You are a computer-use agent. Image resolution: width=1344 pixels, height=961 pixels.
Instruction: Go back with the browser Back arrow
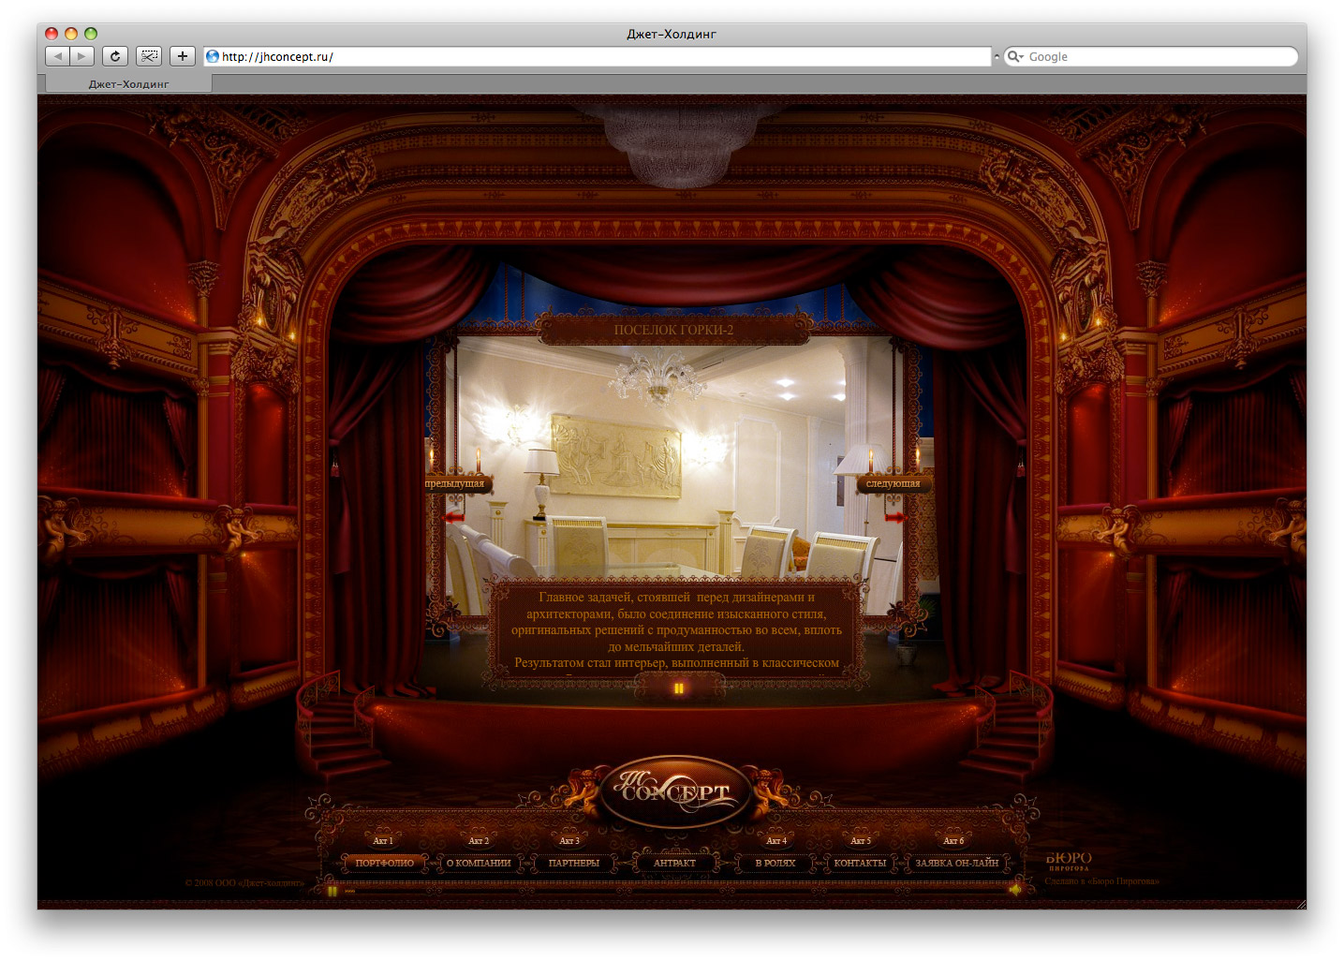(58, 56)
